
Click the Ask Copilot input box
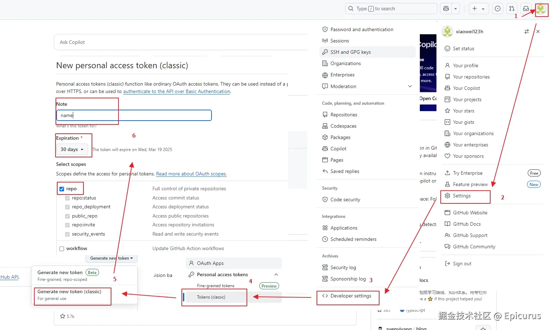(x=180, y=42)
